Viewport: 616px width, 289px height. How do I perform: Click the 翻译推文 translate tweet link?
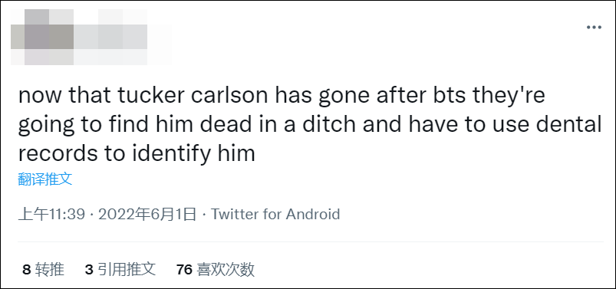(45, 179)
